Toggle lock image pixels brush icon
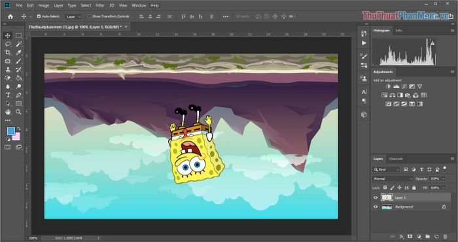The image size is (458, 242). (393, 188)
